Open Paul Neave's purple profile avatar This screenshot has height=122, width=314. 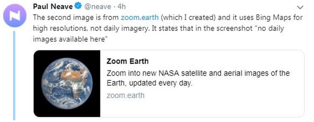[x=15, y=16]
